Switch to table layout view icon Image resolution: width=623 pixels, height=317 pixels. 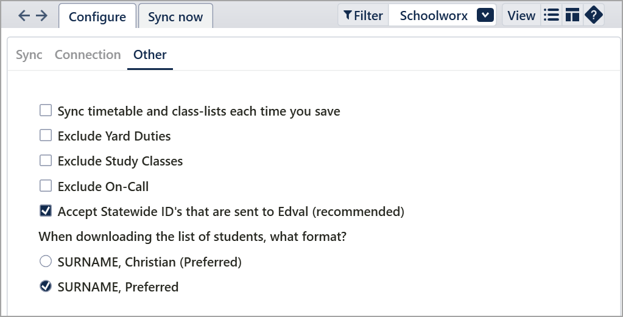point(572,16)
